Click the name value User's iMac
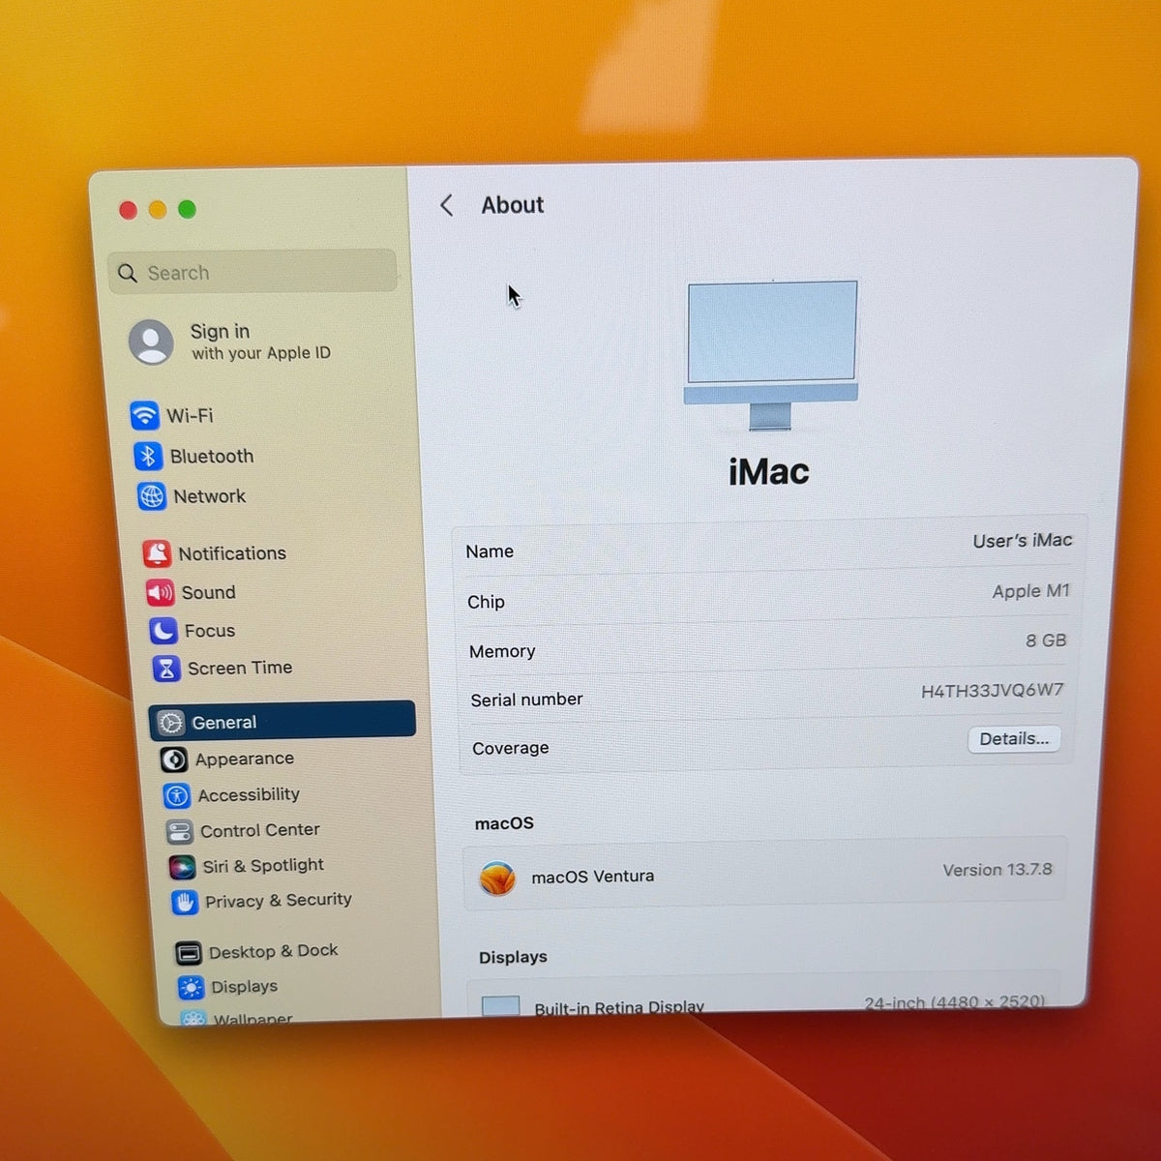1161x1161 pixels. [1023, 540]
